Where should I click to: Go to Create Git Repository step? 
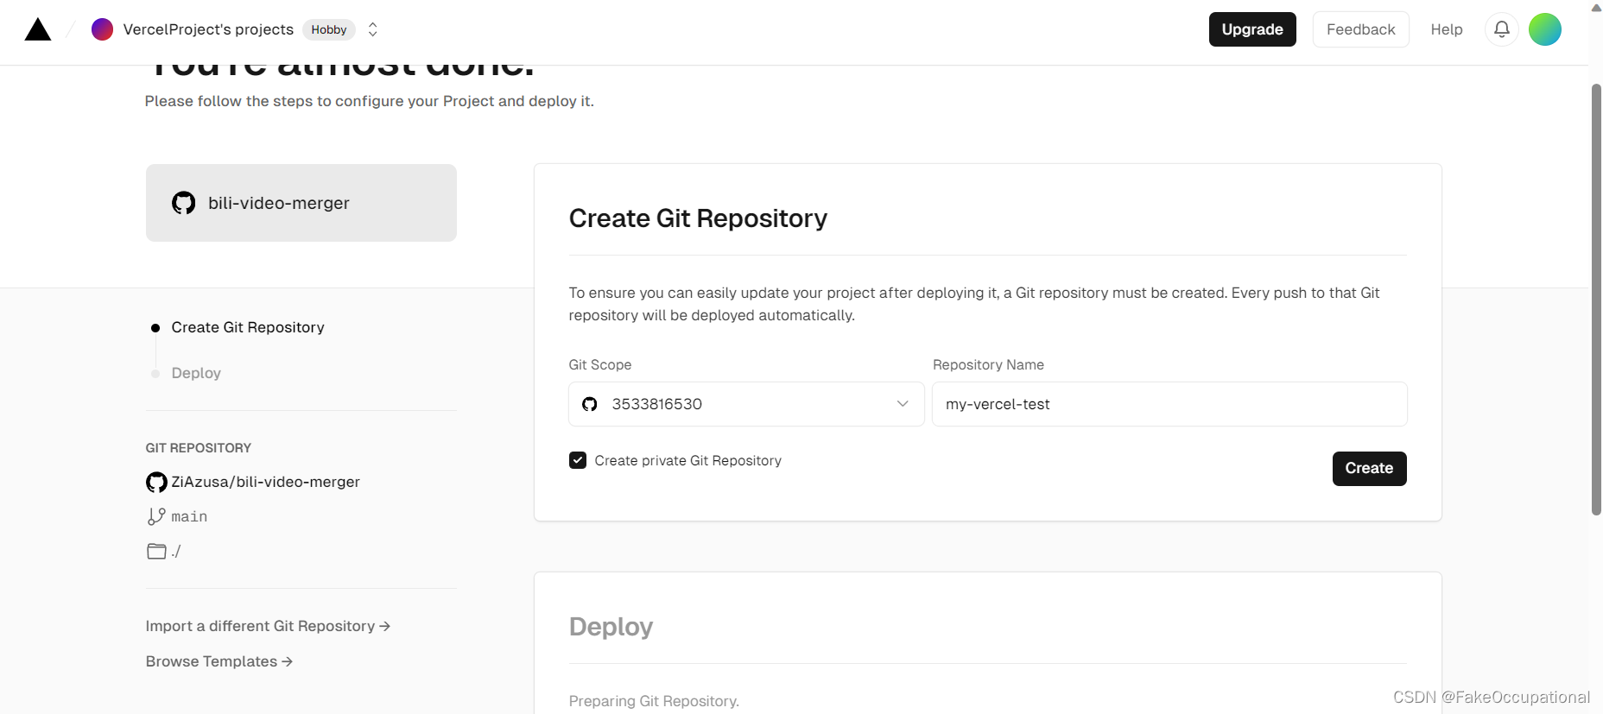(248, 327)
